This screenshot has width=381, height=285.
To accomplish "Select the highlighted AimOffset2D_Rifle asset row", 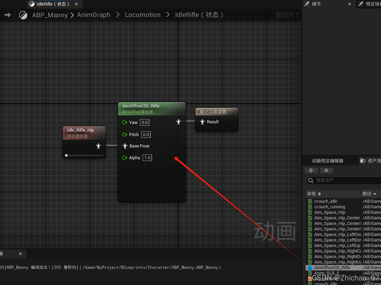I will [343, 268].
